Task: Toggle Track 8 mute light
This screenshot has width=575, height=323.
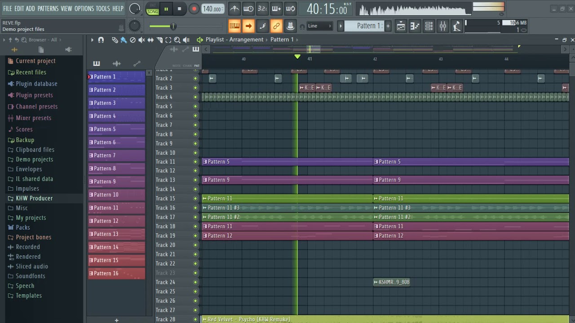Action: point(195,134)
